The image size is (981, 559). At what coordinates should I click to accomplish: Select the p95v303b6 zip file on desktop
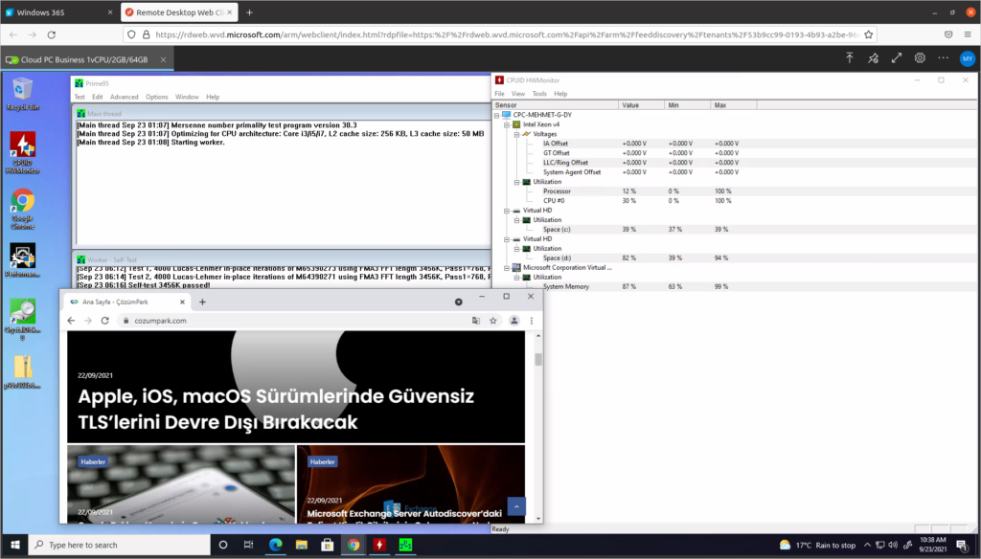[23, 372]
